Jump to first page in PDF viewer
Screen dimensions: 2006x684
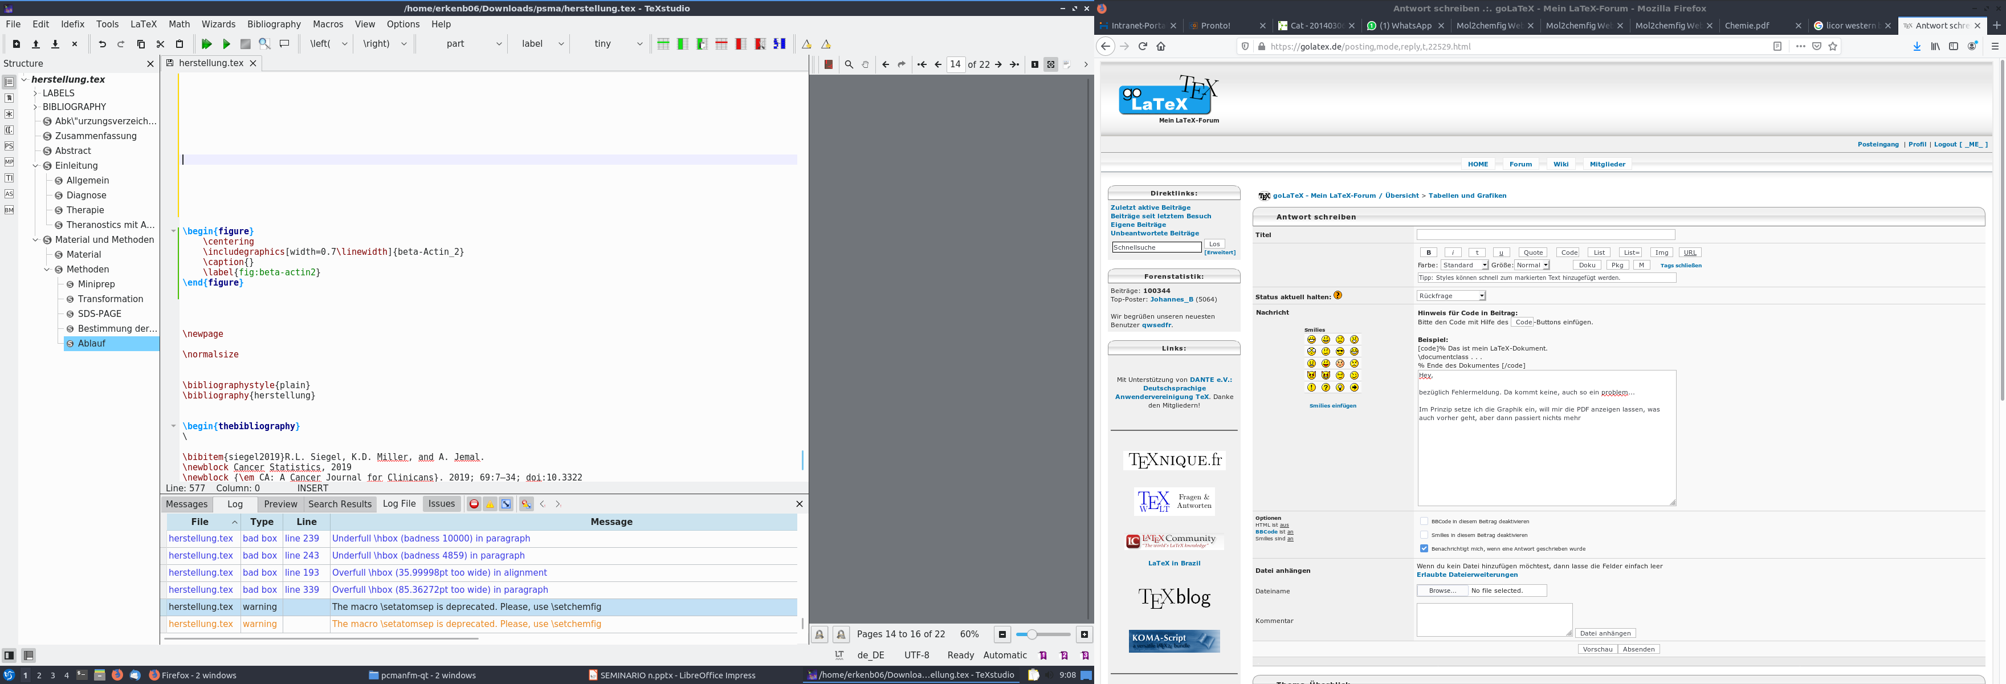tap(922, 64)
